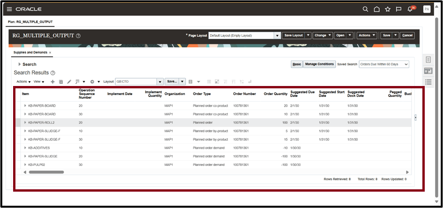Click the duplicate rows icon in toolbar
The width and height of the screenshot is (443, 208).
pos(61,82)
